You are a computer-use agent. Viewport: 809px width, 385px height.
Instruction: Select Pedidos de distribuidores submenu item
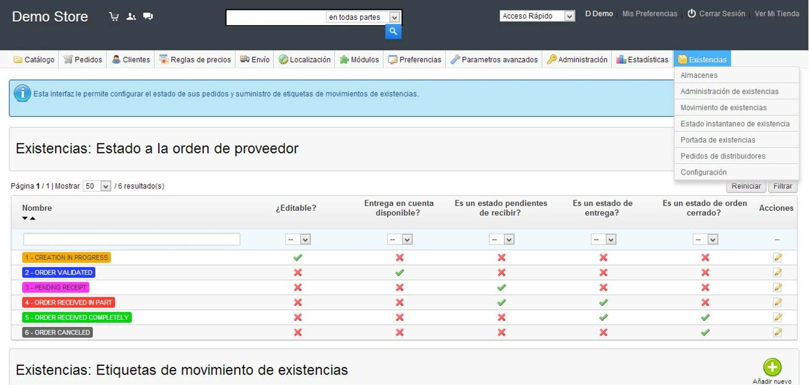(737, 156)
